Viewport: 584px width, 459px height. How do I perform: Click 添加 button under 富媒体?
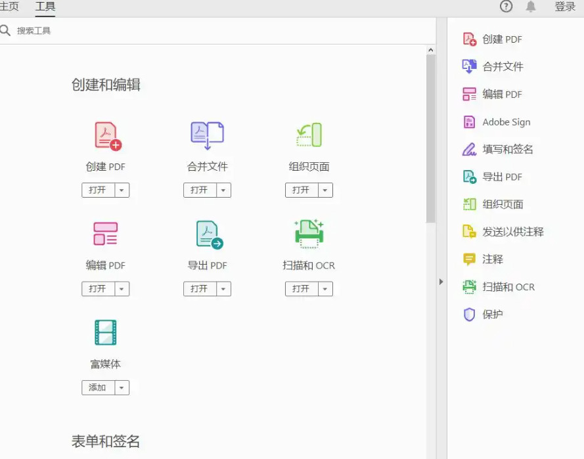pyautogui.click(x=99, y=387)
